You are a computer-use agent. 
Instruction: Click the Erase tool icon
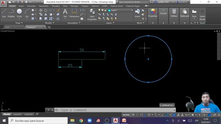(x=58, y=10)
